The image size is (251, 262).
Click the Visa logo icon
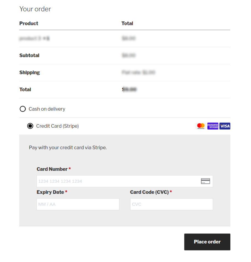tap(225, 126)
